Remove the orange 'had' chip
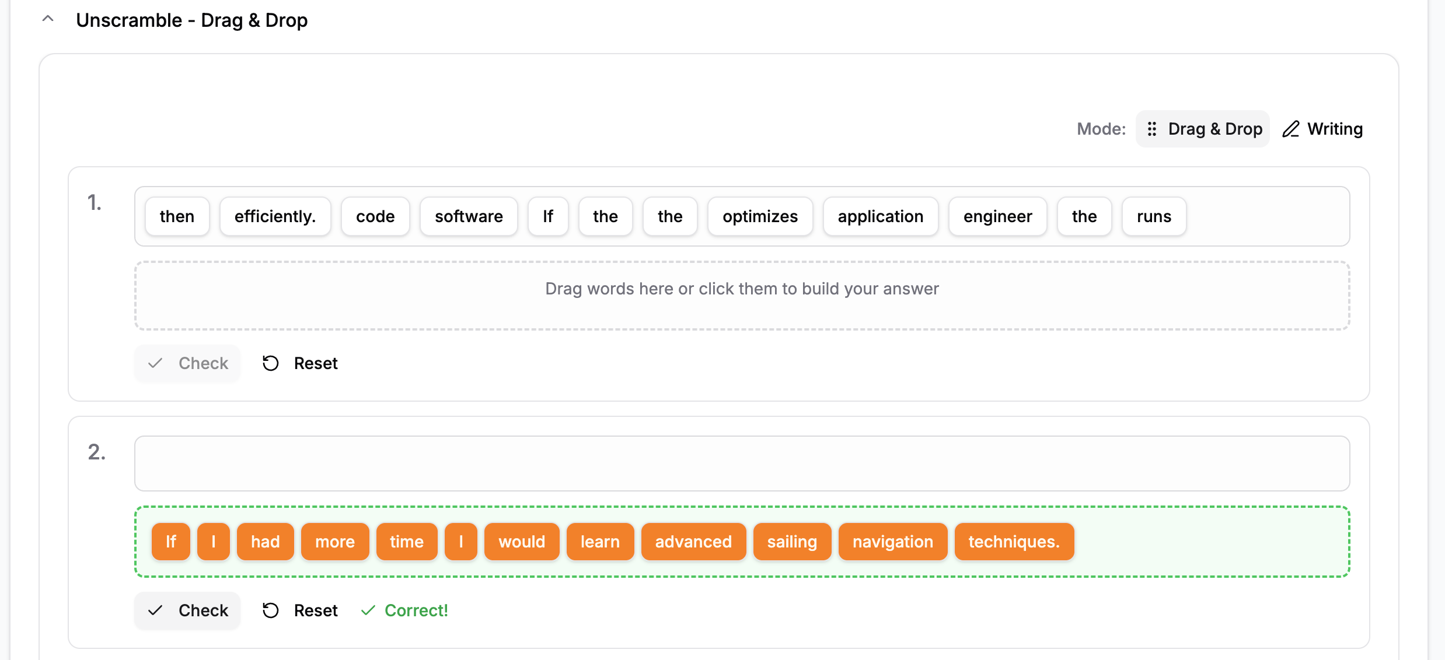 (x=265, y=542)
